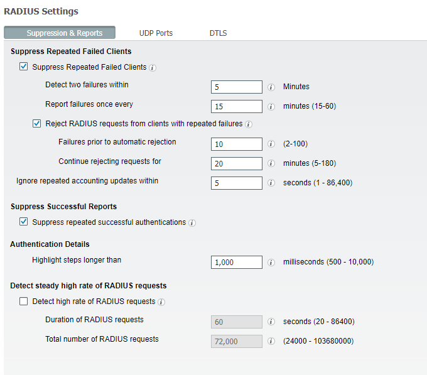Click info icon for Duration of RADIUS requests

click(271, 322)
